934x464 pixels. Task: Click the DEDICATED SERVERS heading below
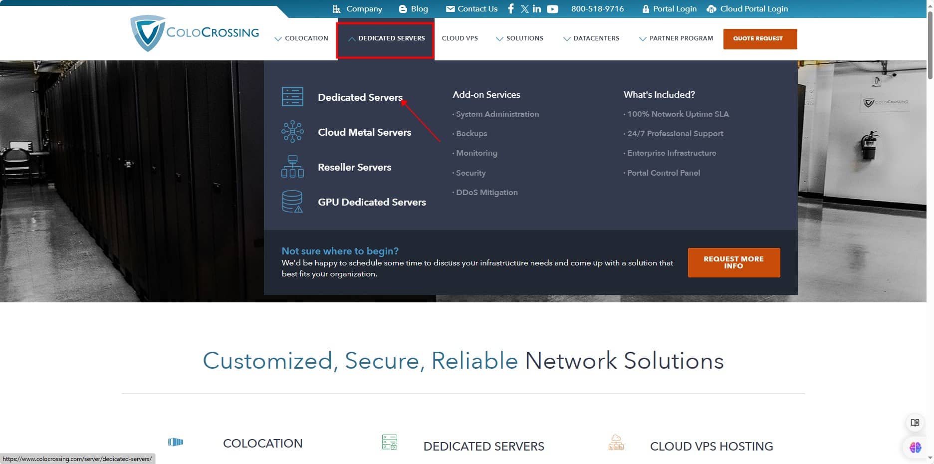483,447
